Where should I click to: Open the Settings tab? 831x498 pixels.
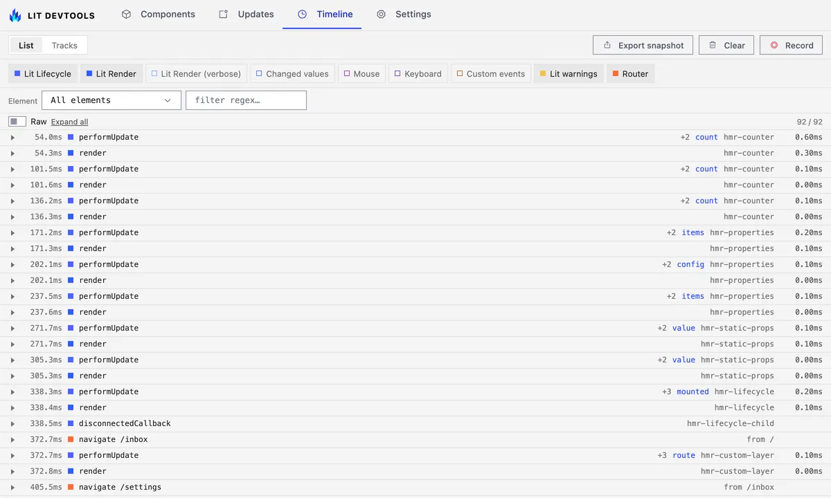point(403,14)
